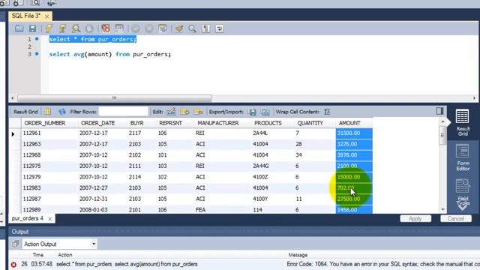The image size is (480, 270).
Task: Toggle wrap cell content icon
Action: [327, 112]
